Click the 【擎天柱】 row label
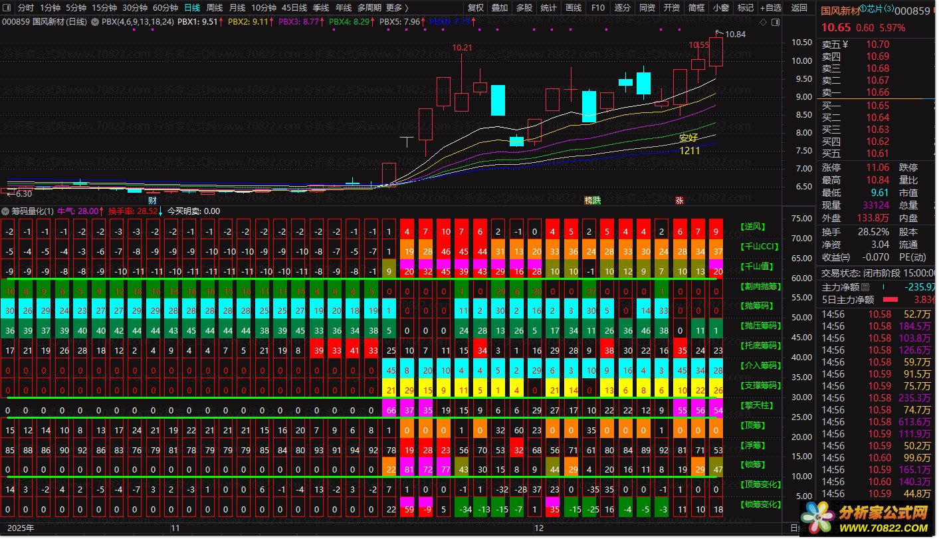Image resolution: width=939 pixels, height=539 pixels. (x=756, y=405)
